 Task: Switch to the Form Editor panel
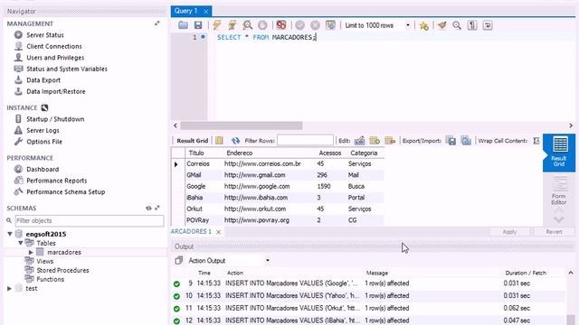pos(559,191)
